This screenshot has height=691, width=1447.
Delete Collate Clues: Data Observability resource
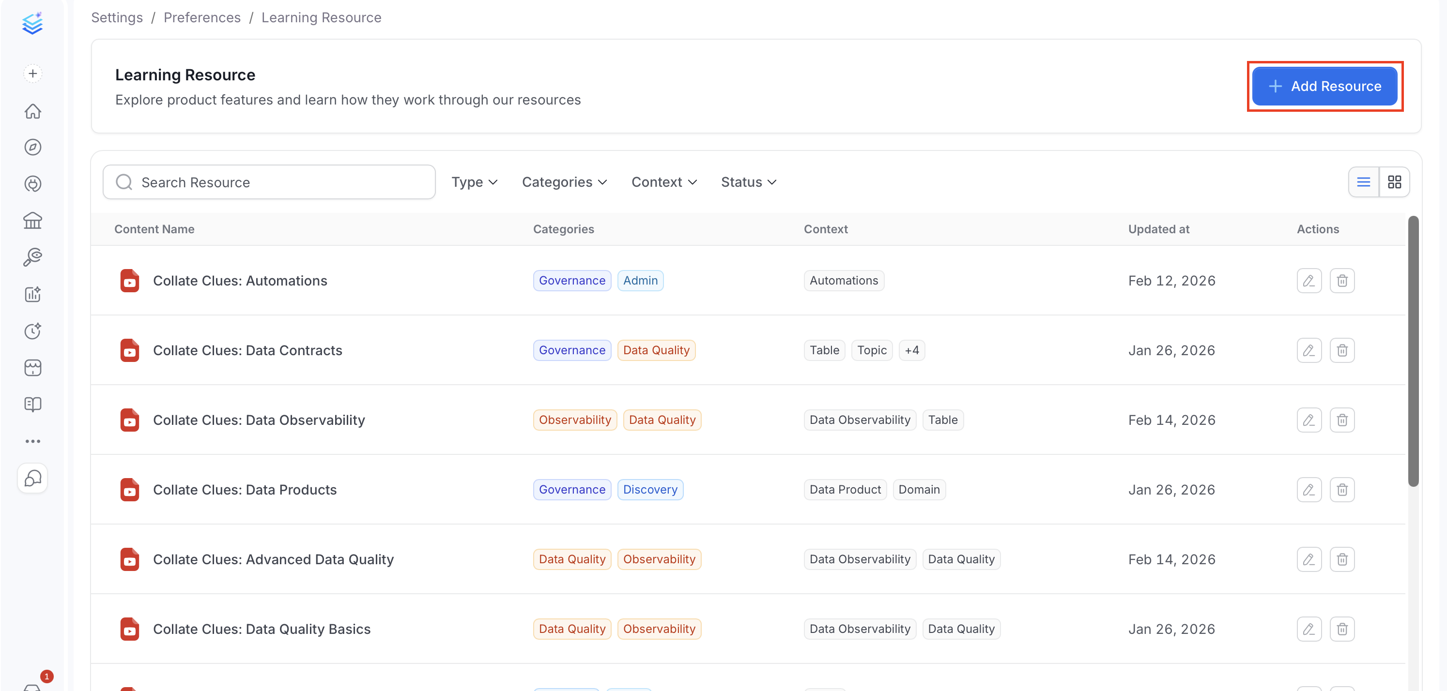pyautogui.click(x=1342, y=420)
